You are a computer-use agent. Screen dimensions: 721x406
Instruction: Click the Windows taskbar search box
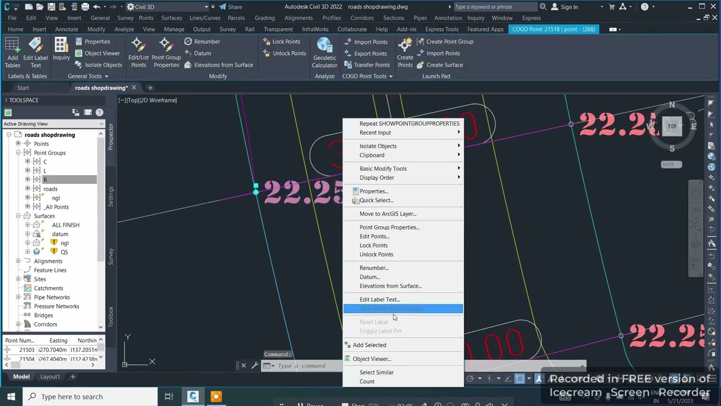[90, 396]
